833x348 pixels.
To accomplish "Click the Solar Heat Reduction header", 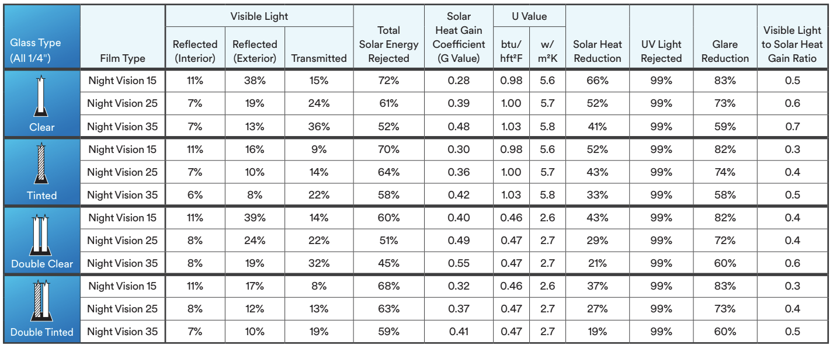I will point(597,51).
